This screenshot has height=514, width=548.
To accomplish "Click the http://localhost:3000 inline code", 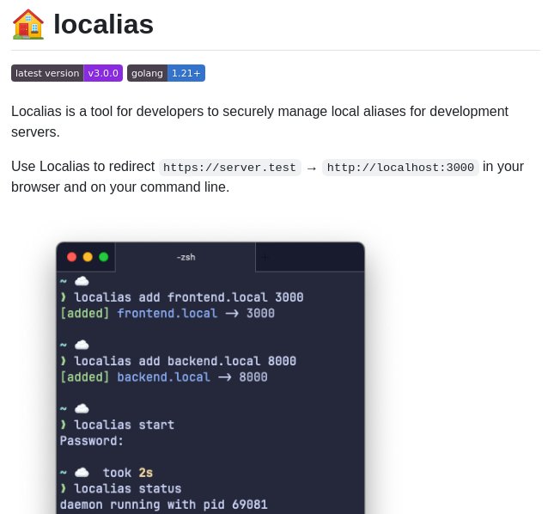I will coord(400,168).
